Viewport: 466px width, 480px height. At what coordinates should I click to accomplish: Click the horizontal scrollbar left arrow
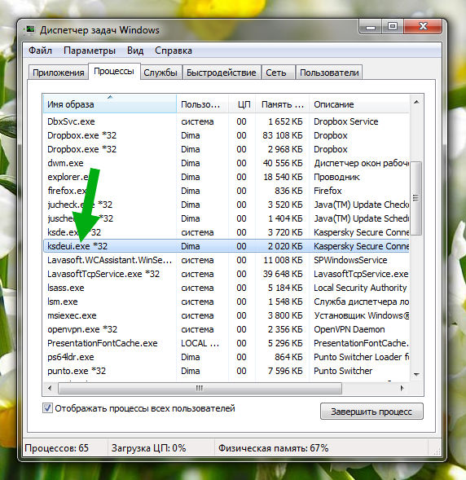point(50,388)
